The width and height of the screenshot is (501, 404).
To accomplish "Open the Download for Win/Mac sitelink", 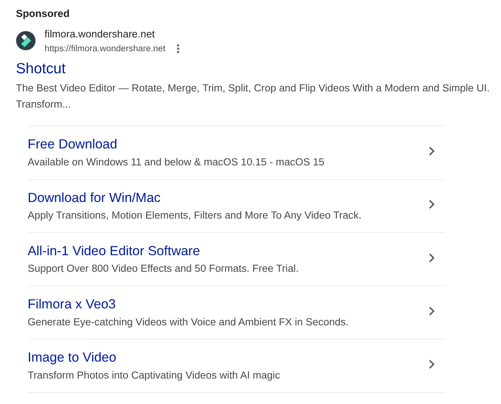I will (x=94, y=197).
